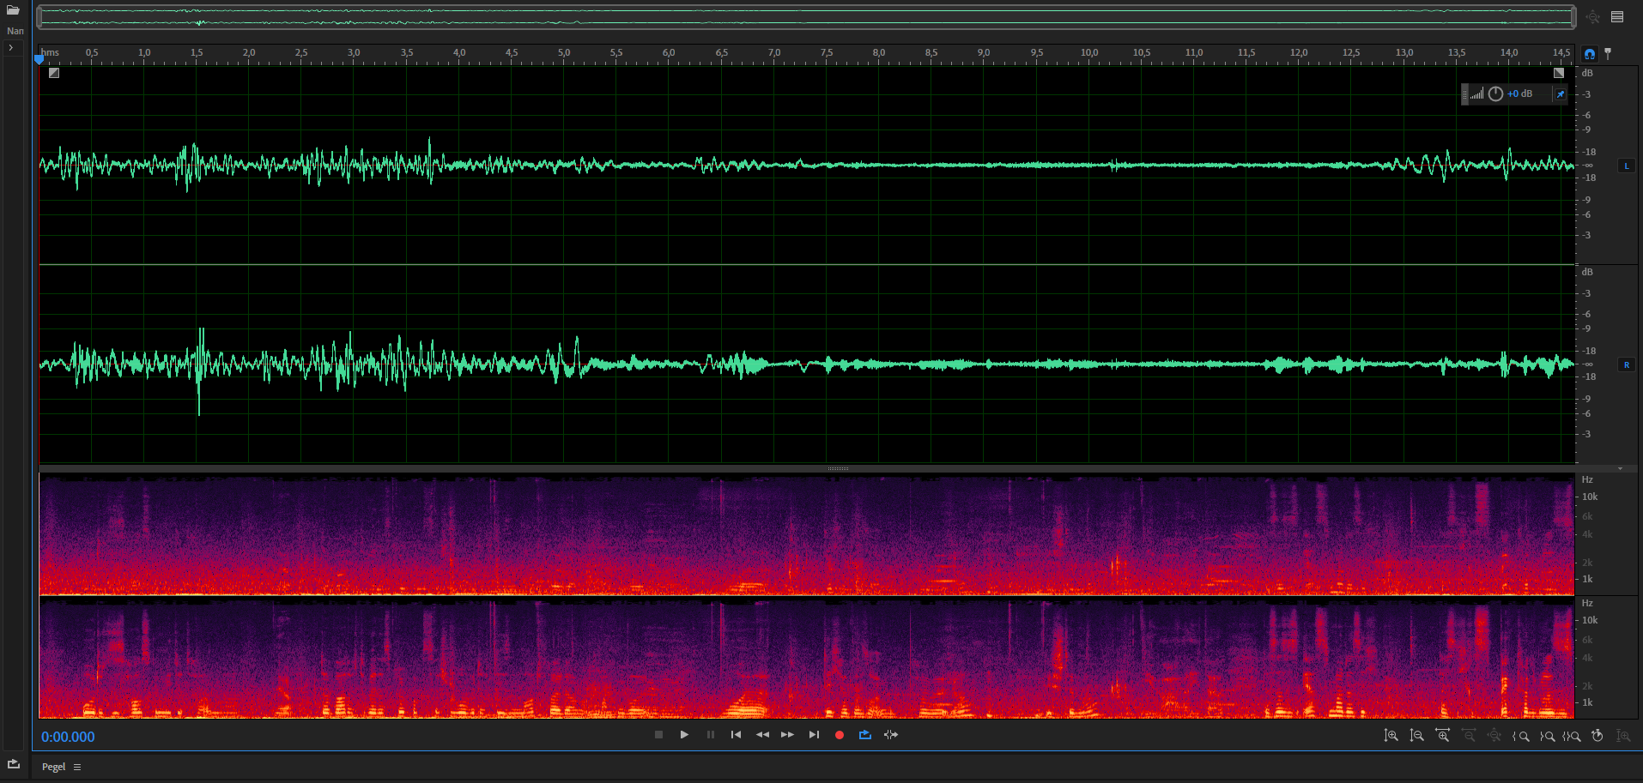Move playhead to next marker
This screenshot has height=783, width=1643.
[x=814, y=735]
